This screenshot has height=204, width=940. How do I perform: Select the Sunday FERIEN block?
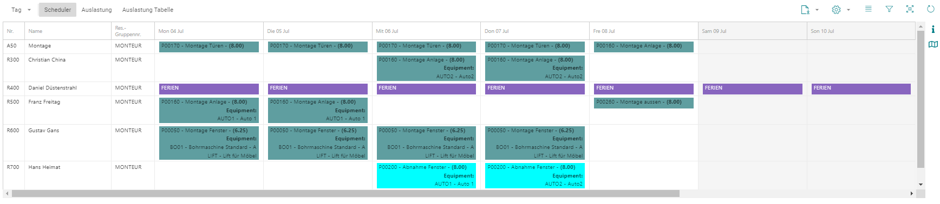(x=861, y=89)
